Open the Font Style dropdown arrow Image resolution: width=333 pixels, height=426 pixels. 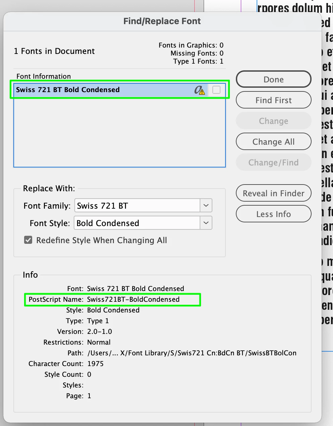(x=206, y=223)
